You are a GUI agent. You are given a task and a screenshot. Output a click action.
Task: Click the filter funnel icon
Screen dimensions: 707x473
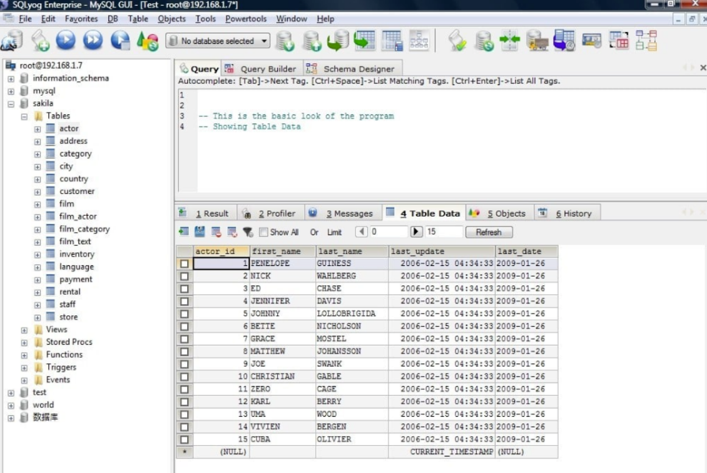coord(248,232)
